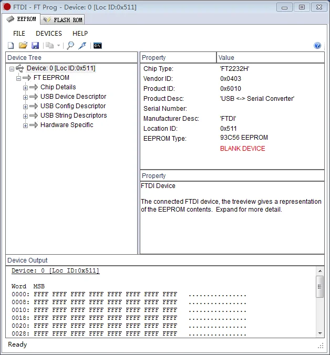Click the Property column header

coord(178,58)
